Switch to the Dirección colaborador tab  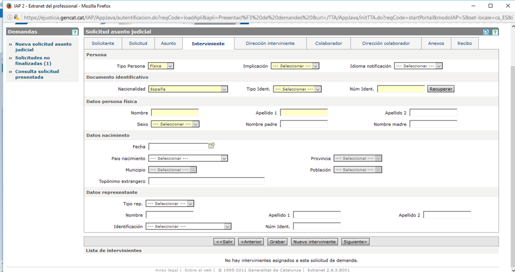tap(386, 43)
